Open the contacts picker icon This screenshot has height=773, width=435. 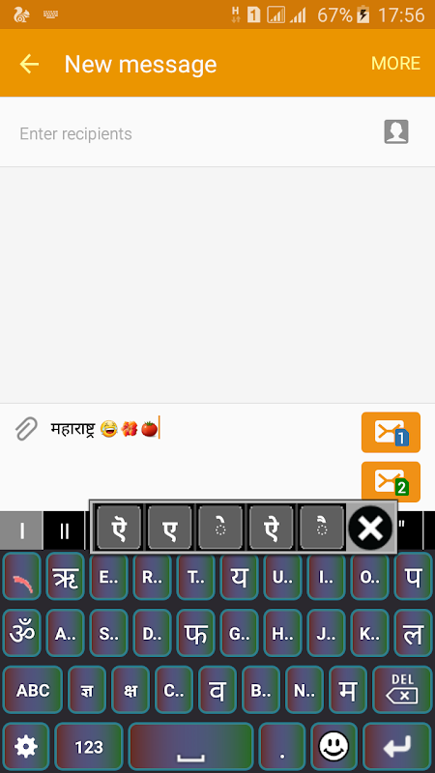click(396, 132)
